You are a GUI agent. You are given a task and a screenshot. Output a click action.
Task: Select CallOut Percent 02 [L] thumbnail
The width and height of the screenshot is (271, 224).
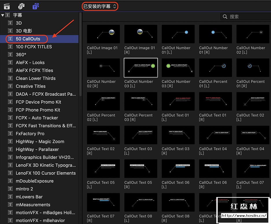[103, 101]
